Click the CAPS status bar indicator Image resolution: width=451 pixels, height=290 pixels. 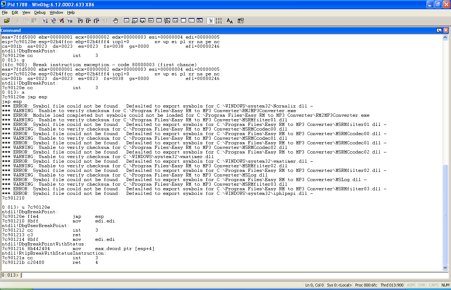[433, 285]
